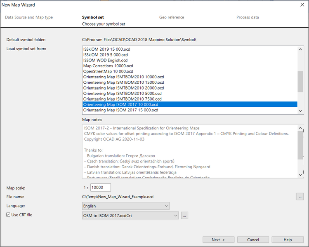This screenshot has width=309, height=247.
Task: Select Orienteering Map ISMTBOM2010 15000.ocd
Action: pyautogui.click(x=190, y=82)
